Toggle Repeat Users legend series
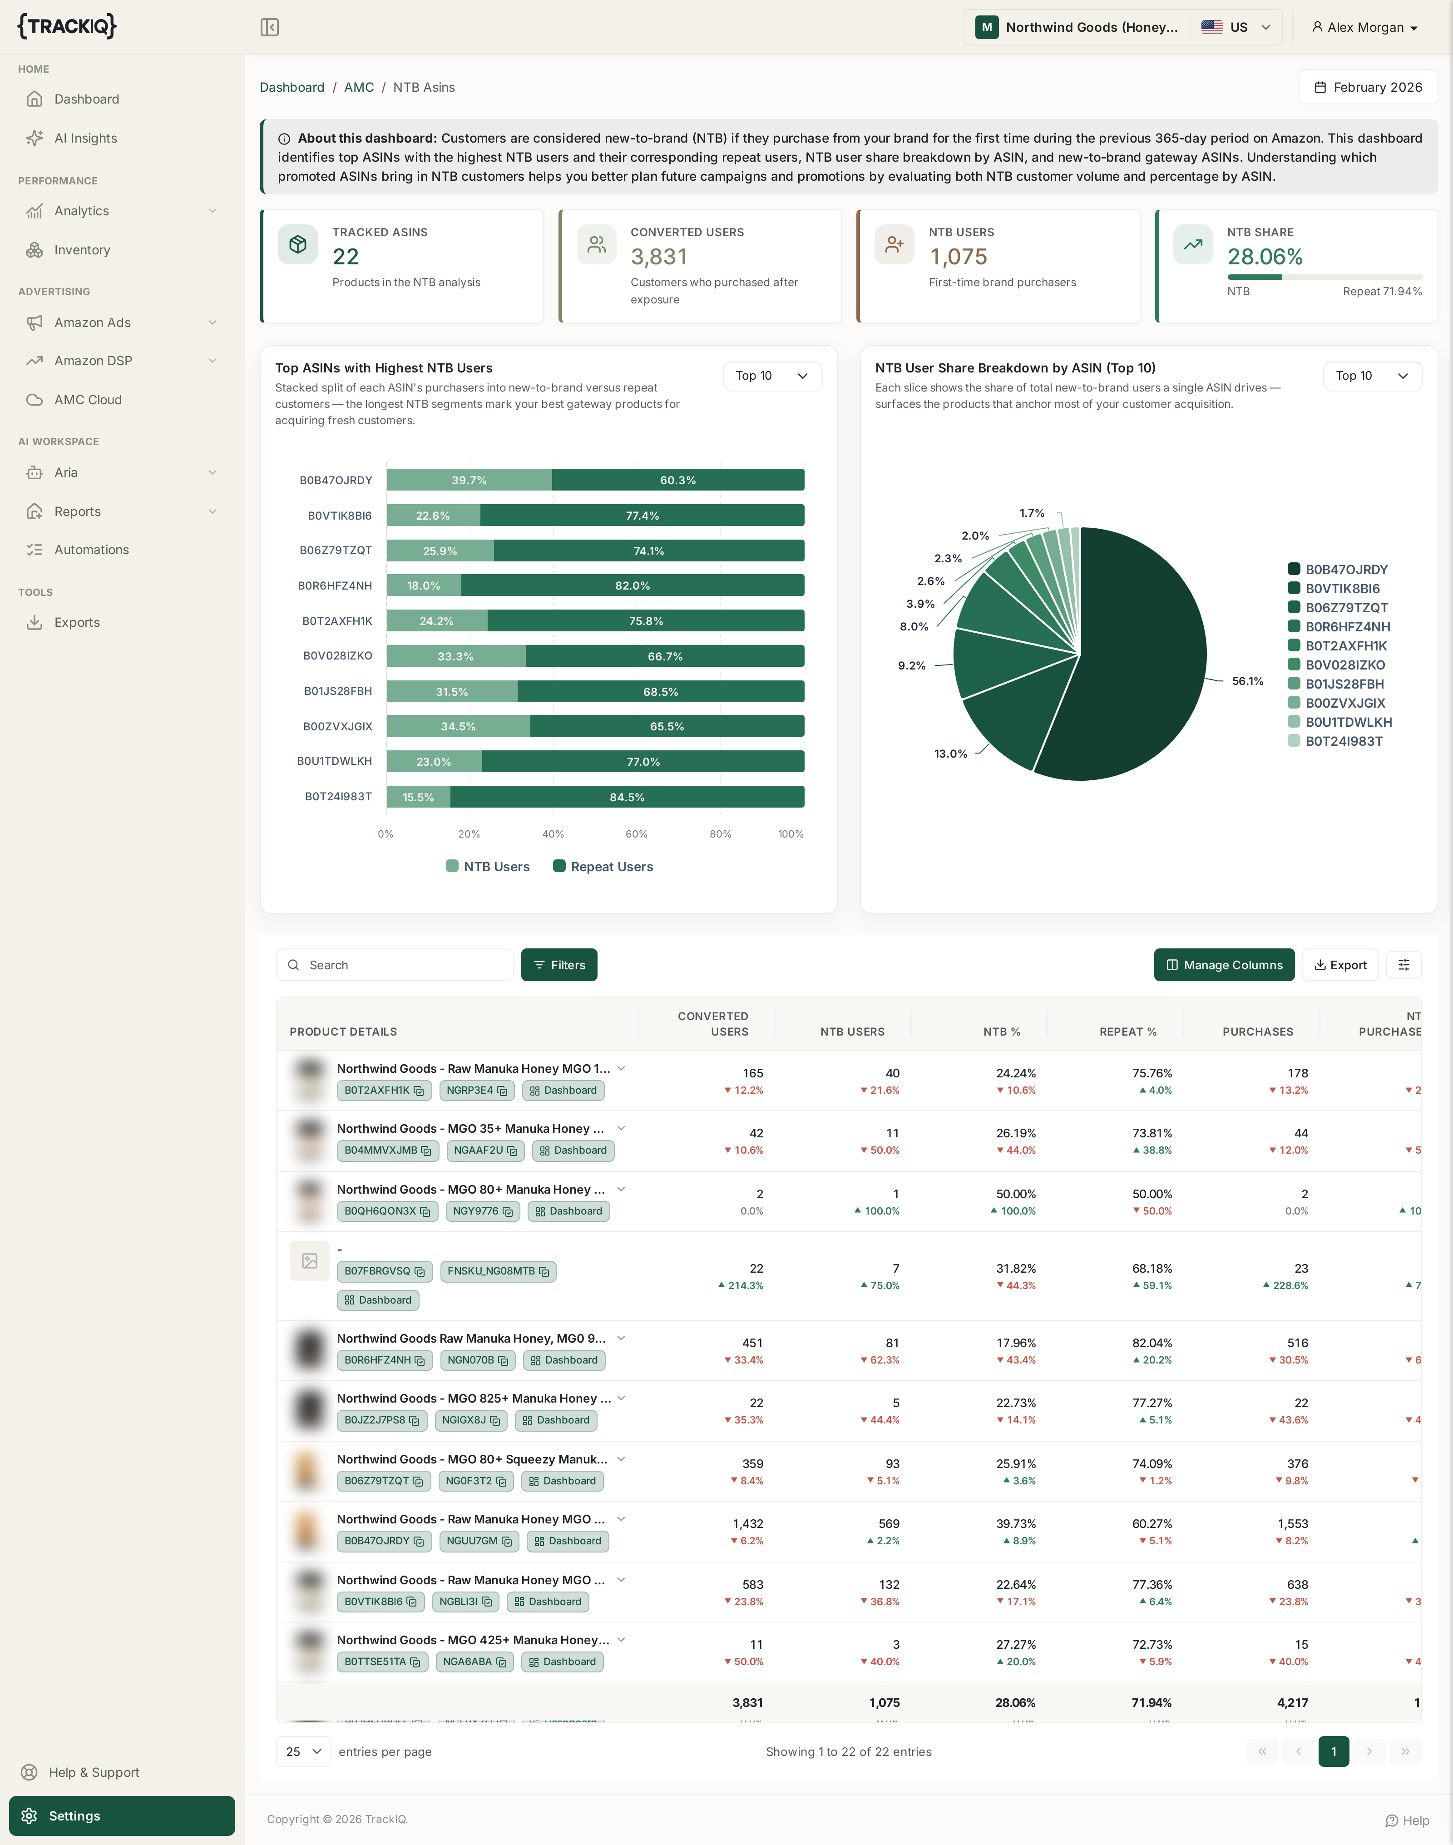The height and width of the screenshot is (1845, 1453). pyautogui.click(x=603, y=866)
